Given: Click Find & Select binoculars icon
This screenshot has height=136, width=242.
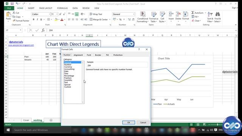Looking at the screenshot, I should [x=218, y=14].
